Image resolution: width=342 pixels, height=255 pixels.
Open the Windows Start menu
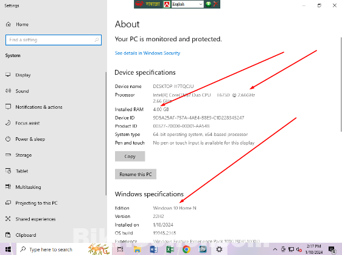pos(8,250)
